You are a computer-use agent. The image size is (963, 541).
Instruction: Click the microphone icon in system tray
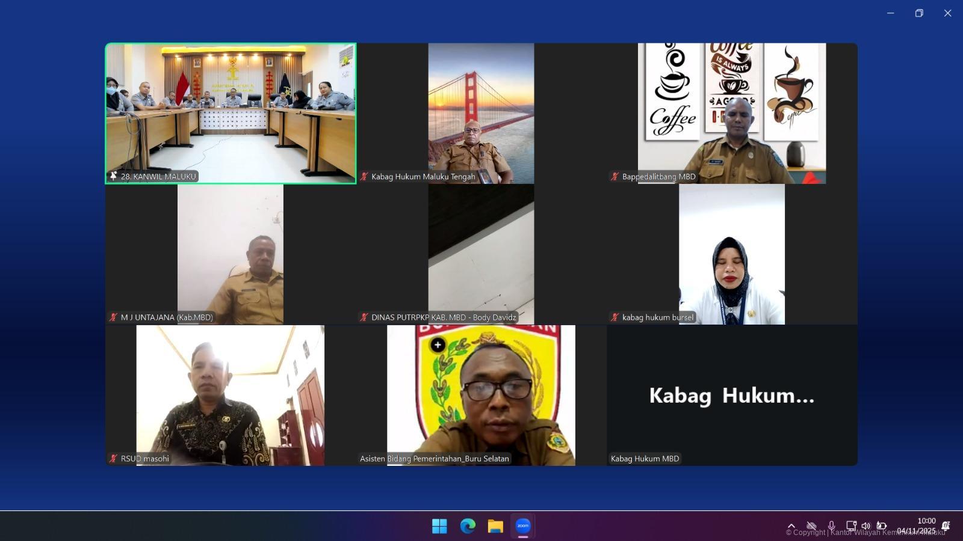coord(831,526)
